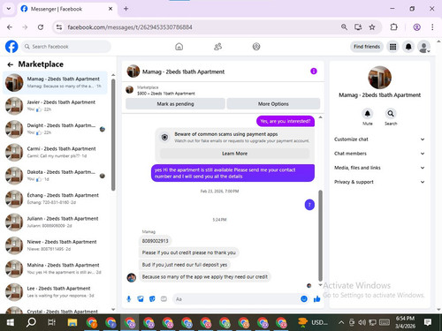Click Mamag's profile photo in right panel

(379, 78)
